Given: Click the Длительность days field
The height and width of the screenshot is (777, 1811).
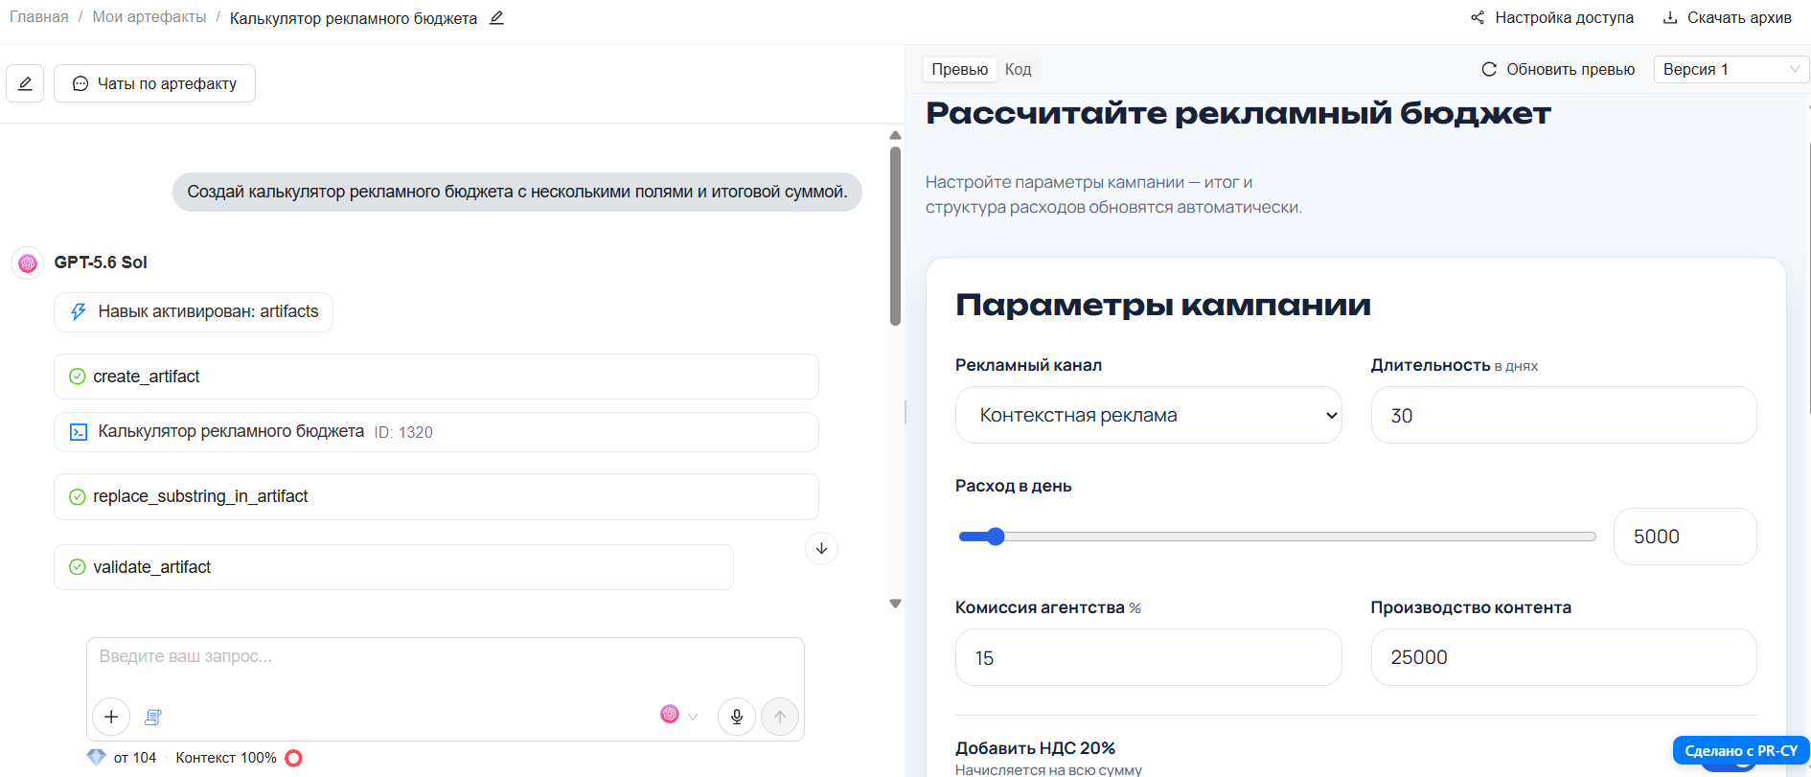Looking at the screenshot, I should click(1564, 415).
